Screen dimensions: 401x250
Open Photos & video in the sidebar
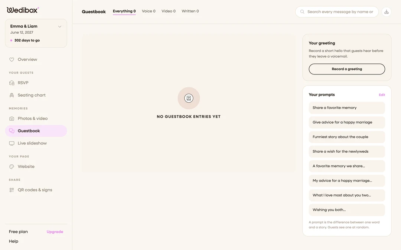[x=36, y=119]
